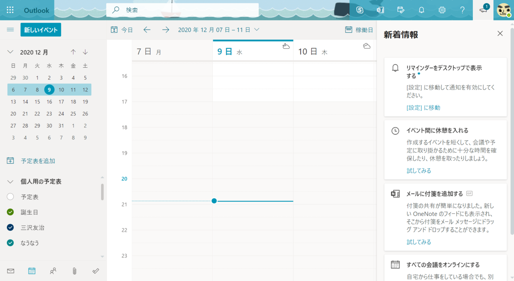
Task: Click the 今日 button
Action: click(x=122, y=30)
